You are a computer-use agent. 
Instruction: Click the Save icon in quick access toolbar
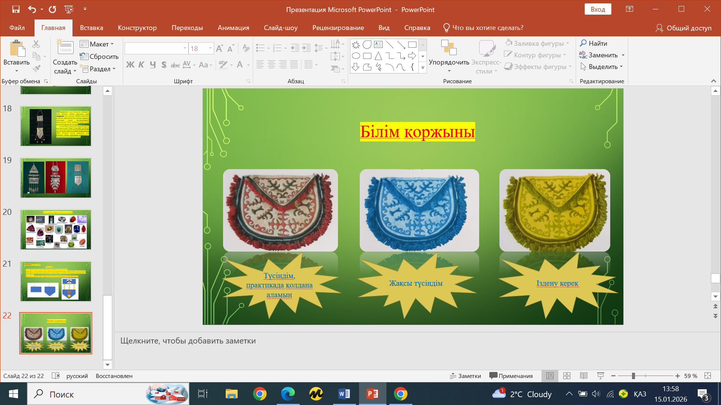pos(16,9)
